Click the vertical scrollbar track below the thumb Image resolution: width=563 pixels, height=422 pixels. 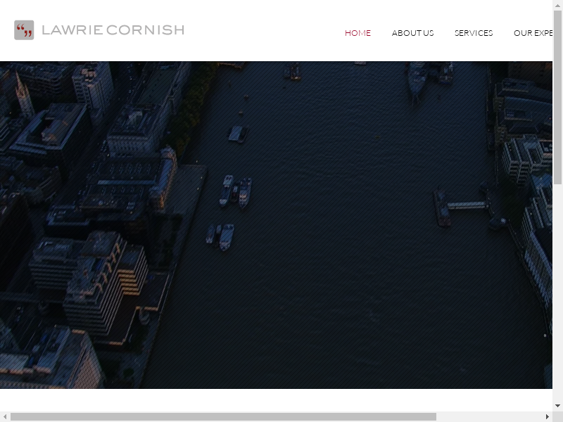[x=557, y=295]
